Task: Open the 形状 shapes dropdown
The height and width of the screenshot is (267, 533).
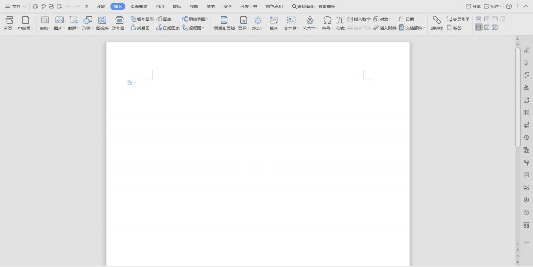Action: [87, 23]
